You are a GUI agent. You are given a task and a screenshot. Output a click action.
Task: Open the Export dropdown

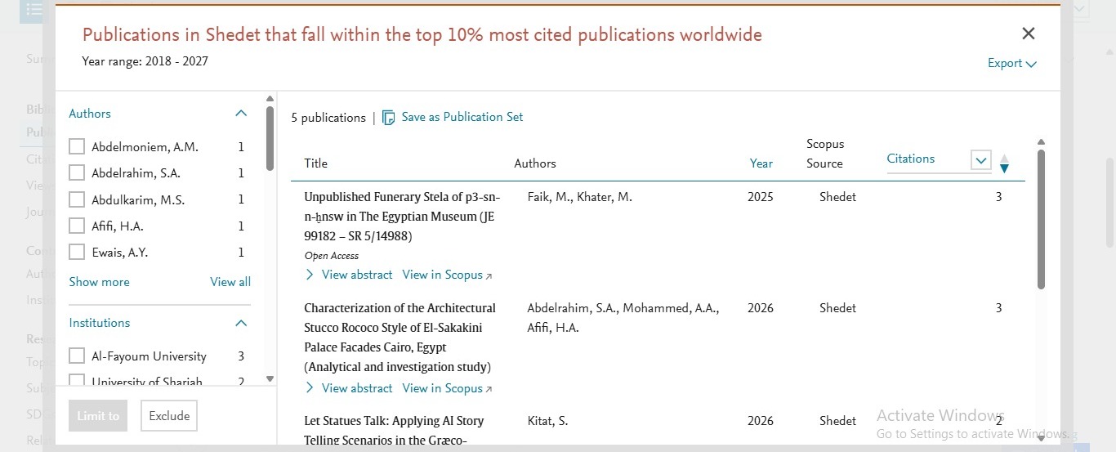pos(1012,64)
